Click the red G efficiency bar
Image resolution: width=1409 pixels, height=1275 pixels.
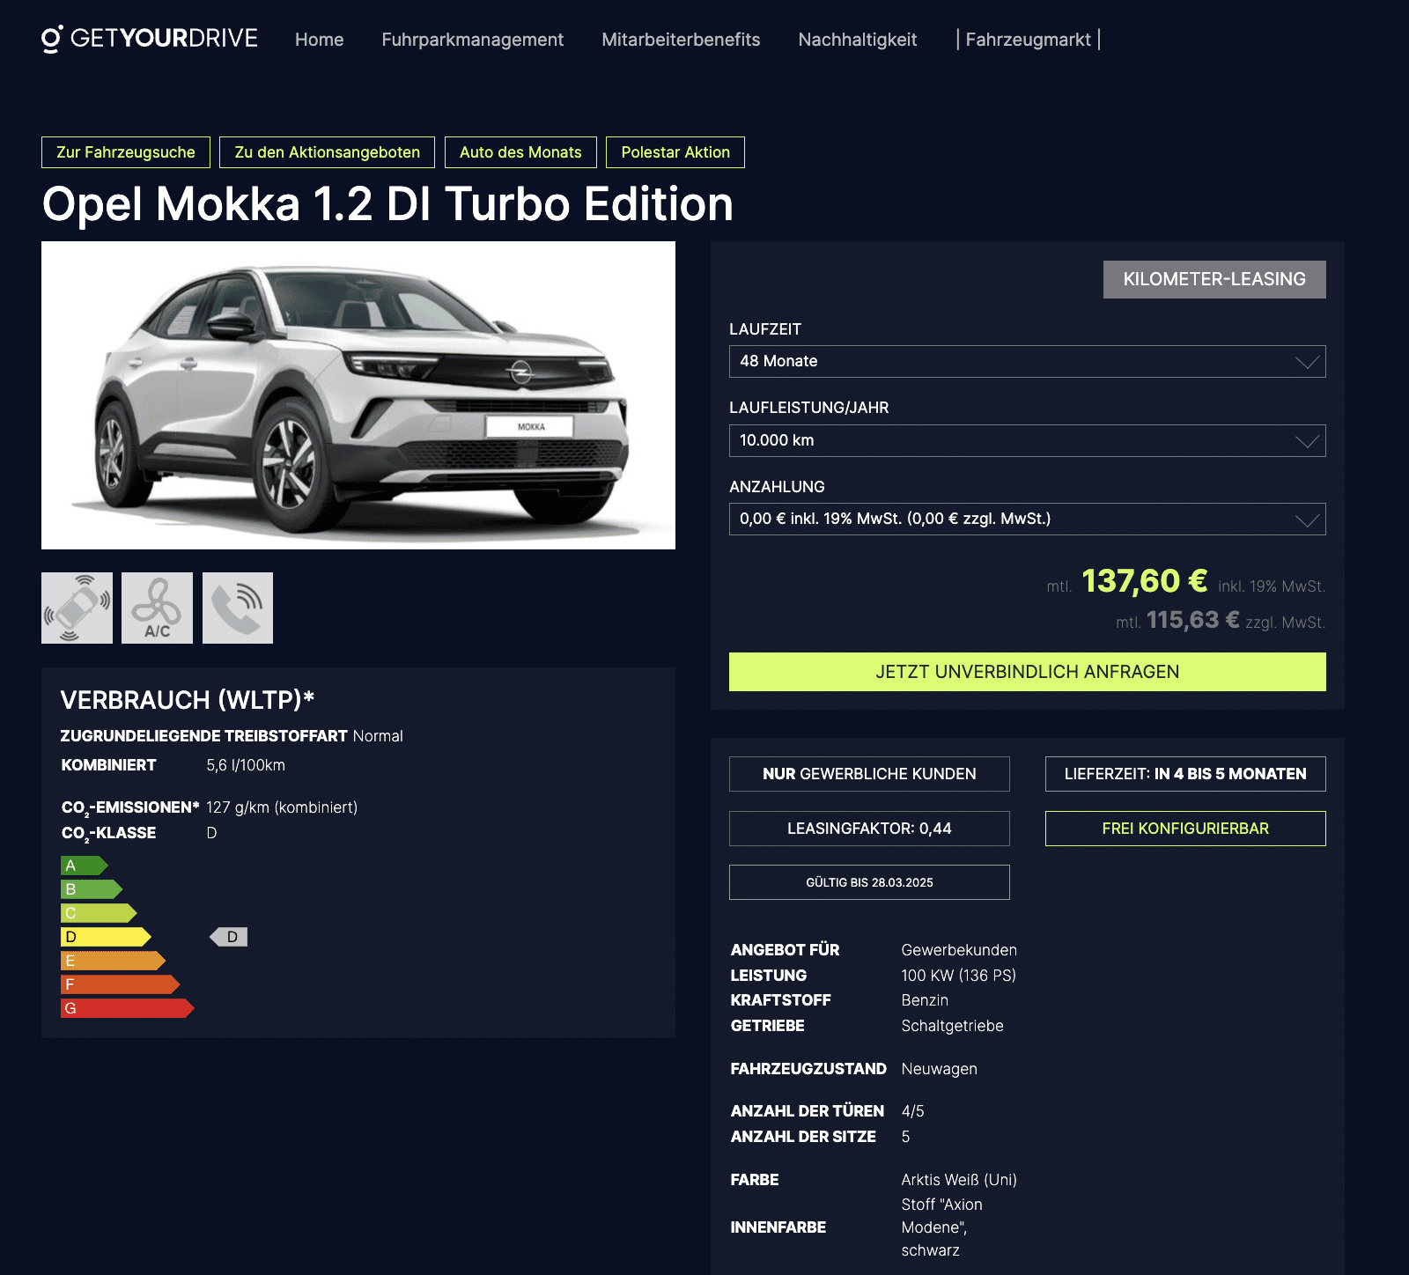pos(128,1008)
